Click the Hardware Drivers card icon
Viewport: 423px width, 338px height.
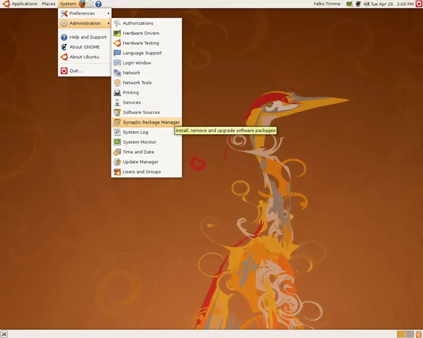point(117,33)
